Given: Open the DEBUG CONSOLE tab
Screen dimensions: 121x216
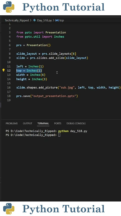Looking at the screenshot, I should [76, 123].
